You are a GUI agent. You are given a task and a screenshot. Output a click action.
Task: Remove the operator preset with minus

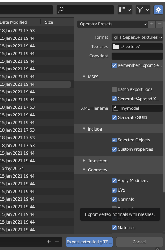pos(159,24)
